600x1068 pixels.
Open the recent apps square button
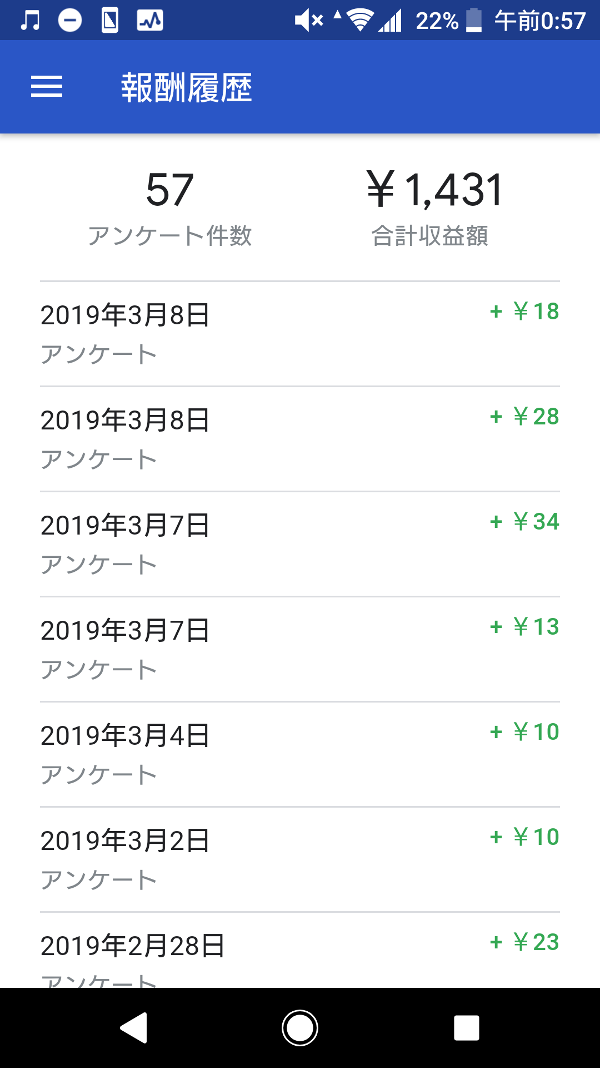(466, 1027)
